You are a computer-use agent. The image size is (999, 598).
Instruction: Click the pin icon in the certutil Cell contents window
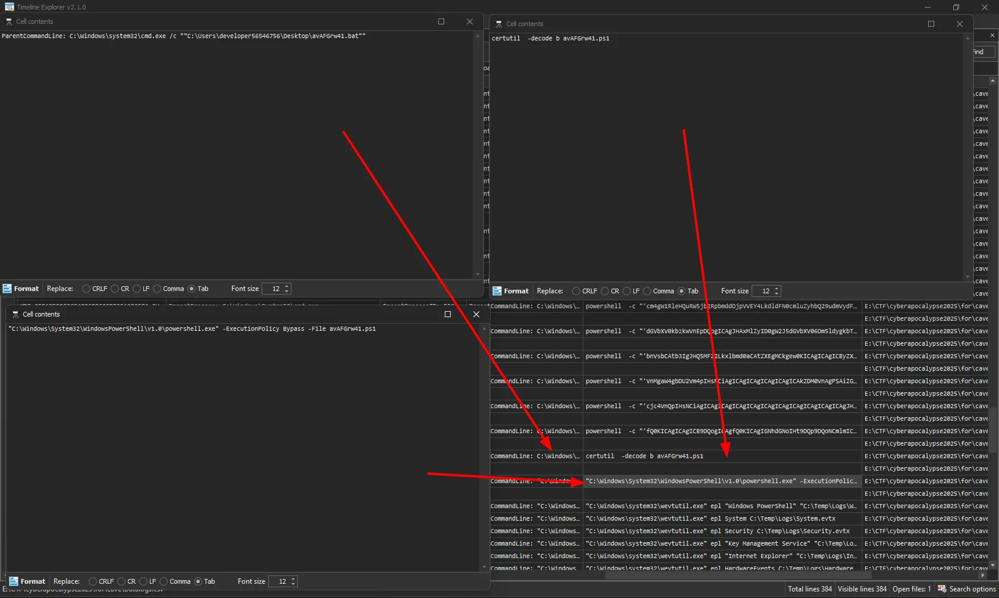pos(498,24)
